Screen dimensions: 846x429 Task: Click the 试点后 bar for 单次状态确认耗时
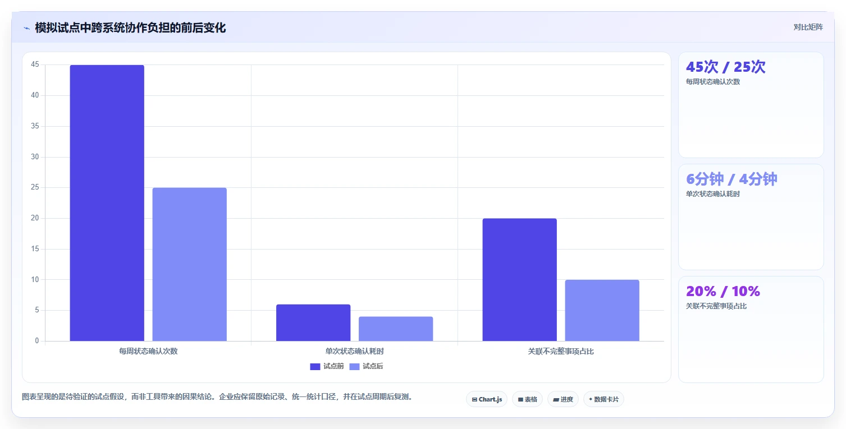(396, 329)
